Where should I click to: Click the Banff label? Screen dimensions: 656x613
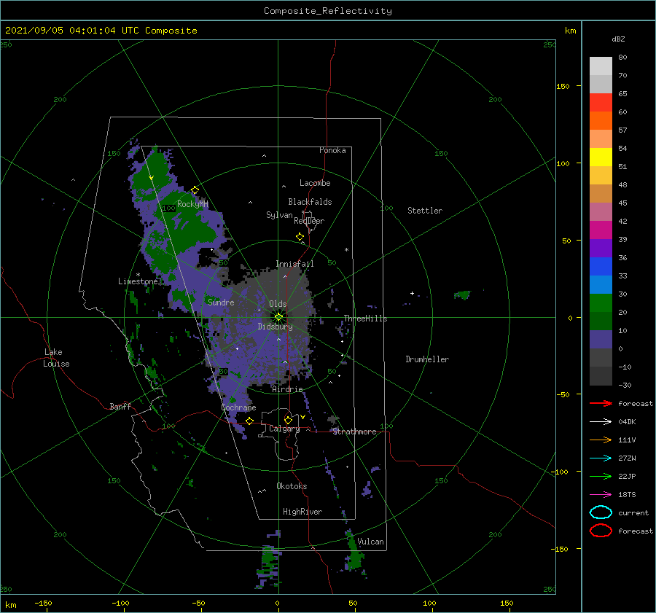point(120,406)
